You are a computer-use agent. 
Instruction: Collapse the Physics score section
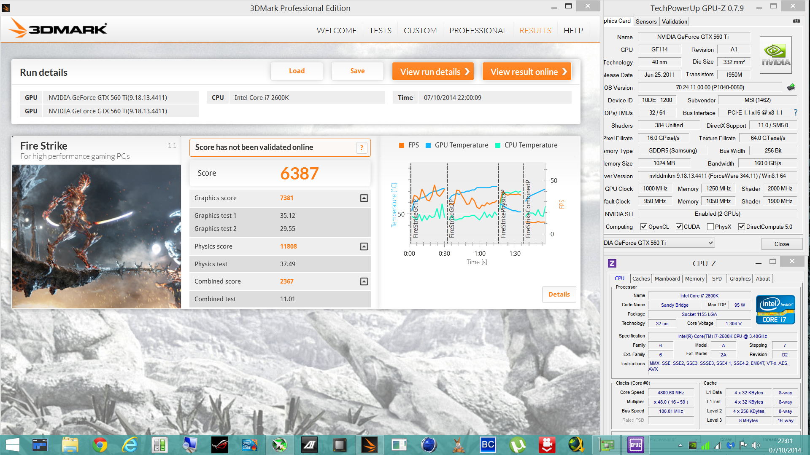pyautogui.click(x=364, y=246)
